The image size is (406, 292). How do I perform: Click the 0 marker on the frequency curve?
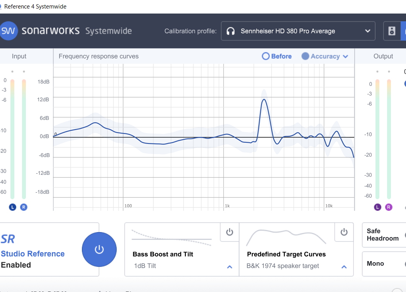[x=55, y=134]
